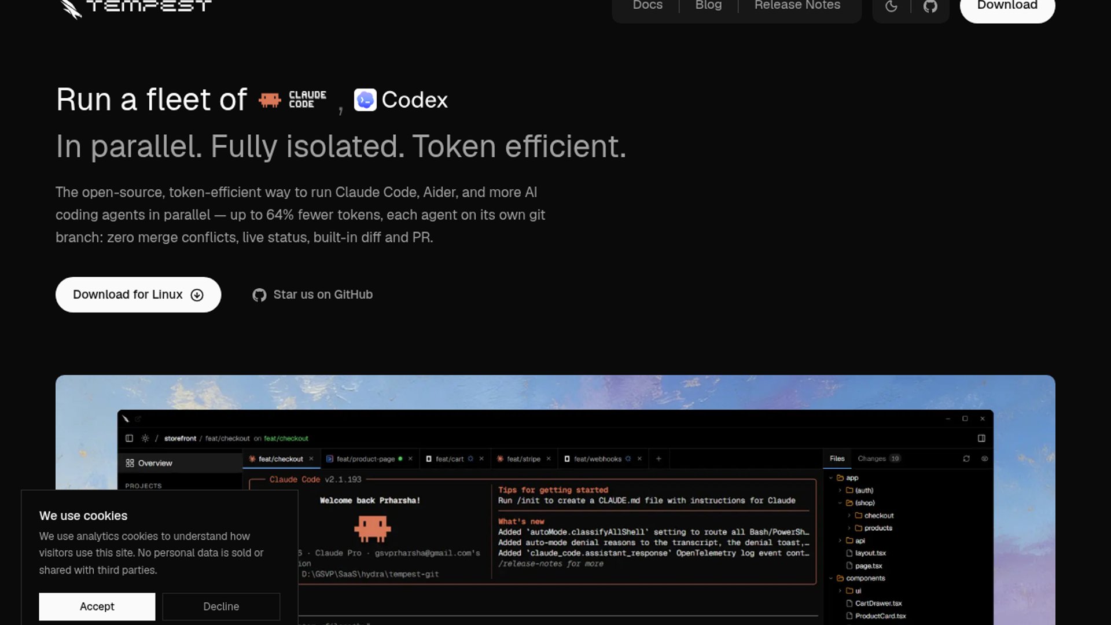The height and width of the screenshot is (625, 1111).
Task: Click the Tempest logo in the header
Action: click(136, 7)
